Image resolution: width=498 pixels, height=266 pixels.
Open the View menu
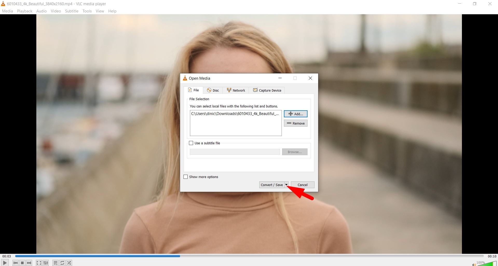pyautogui.click(x=100, y=11)
